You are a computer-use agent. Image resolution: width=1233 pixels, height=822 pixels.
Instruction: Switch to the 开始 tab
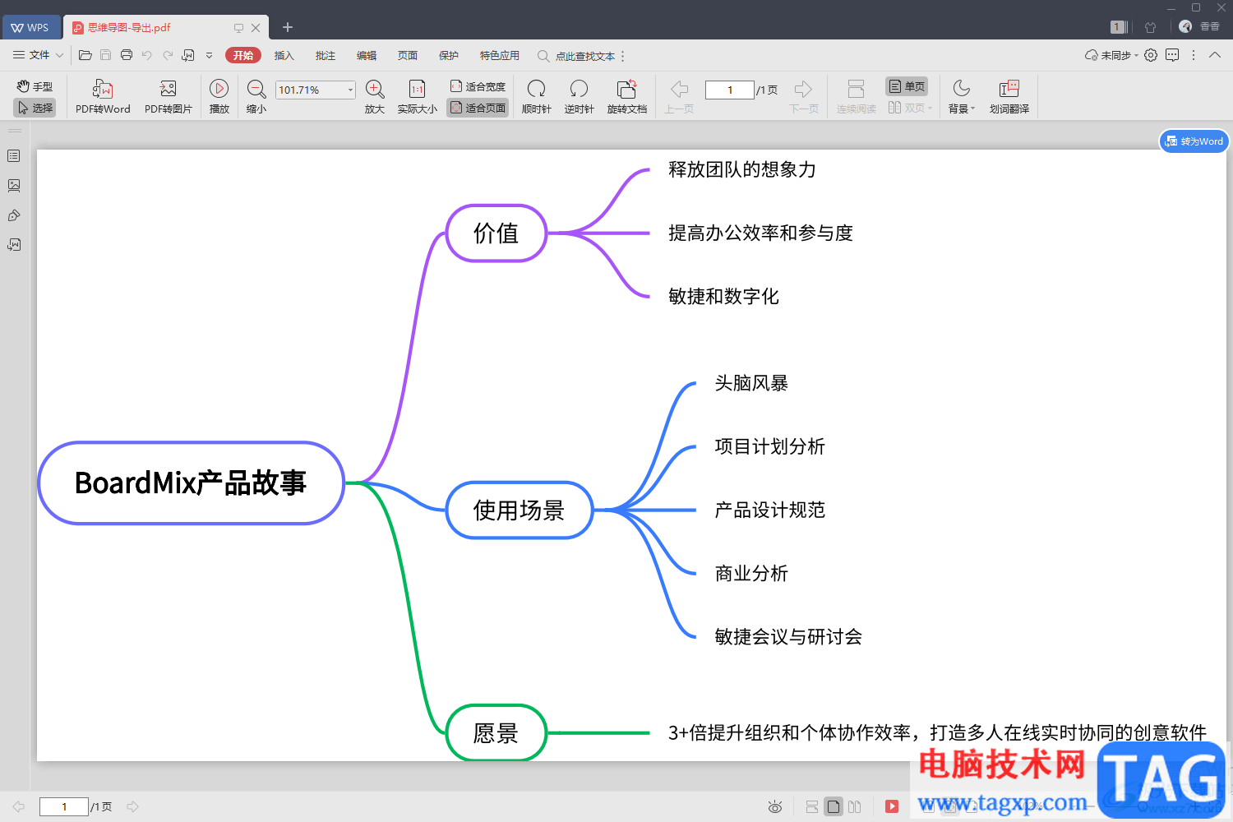242,55
